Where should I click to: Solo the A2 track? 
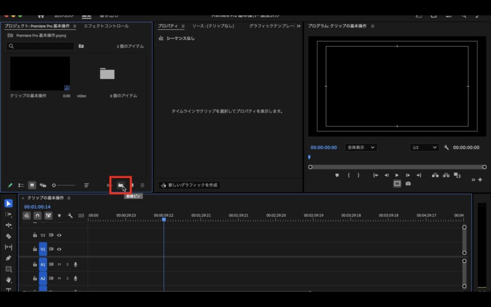click(67, 278)
